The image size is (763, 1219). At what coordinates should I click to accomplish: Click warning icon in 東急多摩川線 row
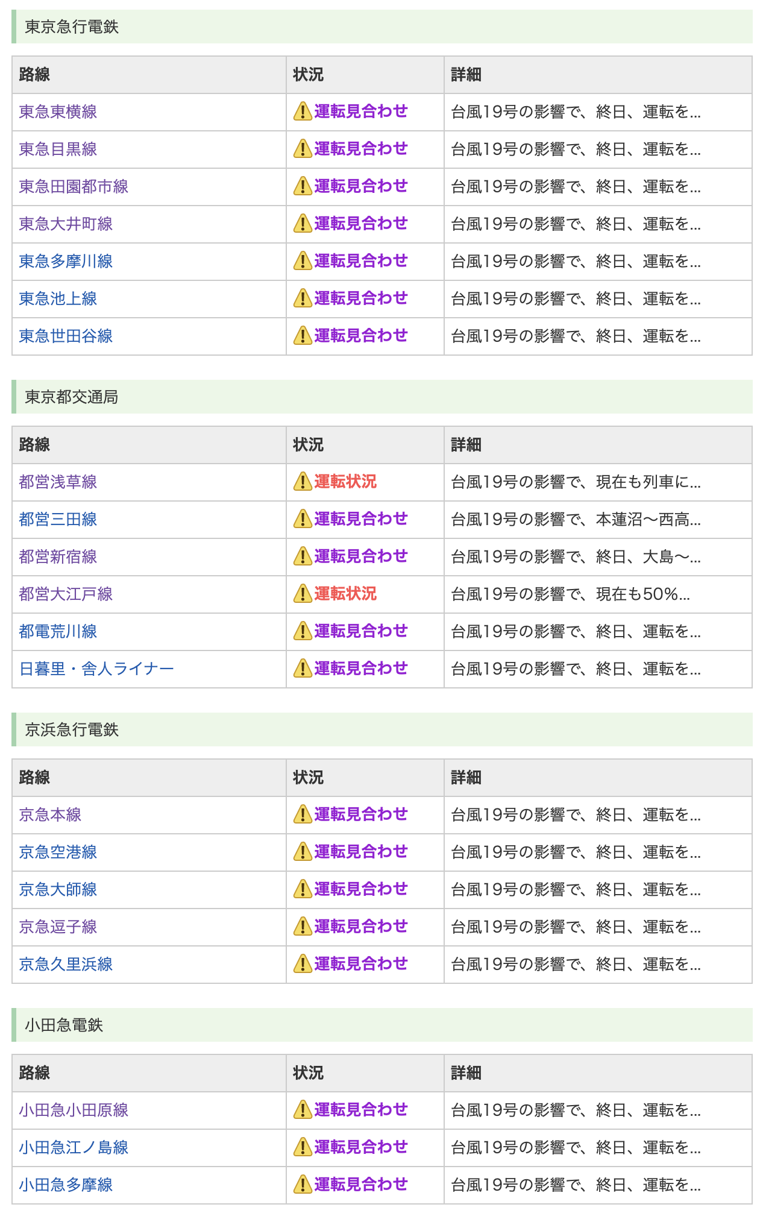pyautogui.click(x=303, y=261)
